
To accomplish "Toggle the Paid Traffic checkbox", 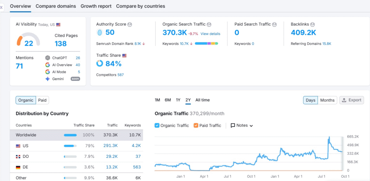I will (196, 126).
